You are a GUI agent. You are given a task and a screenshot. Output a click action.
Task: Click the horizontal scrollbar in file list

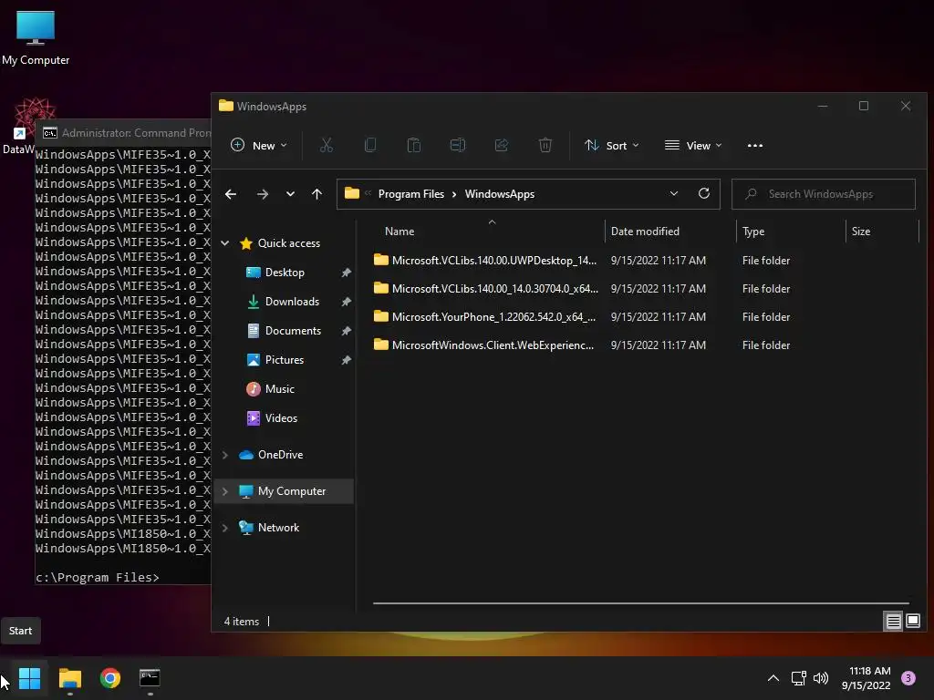640,603
